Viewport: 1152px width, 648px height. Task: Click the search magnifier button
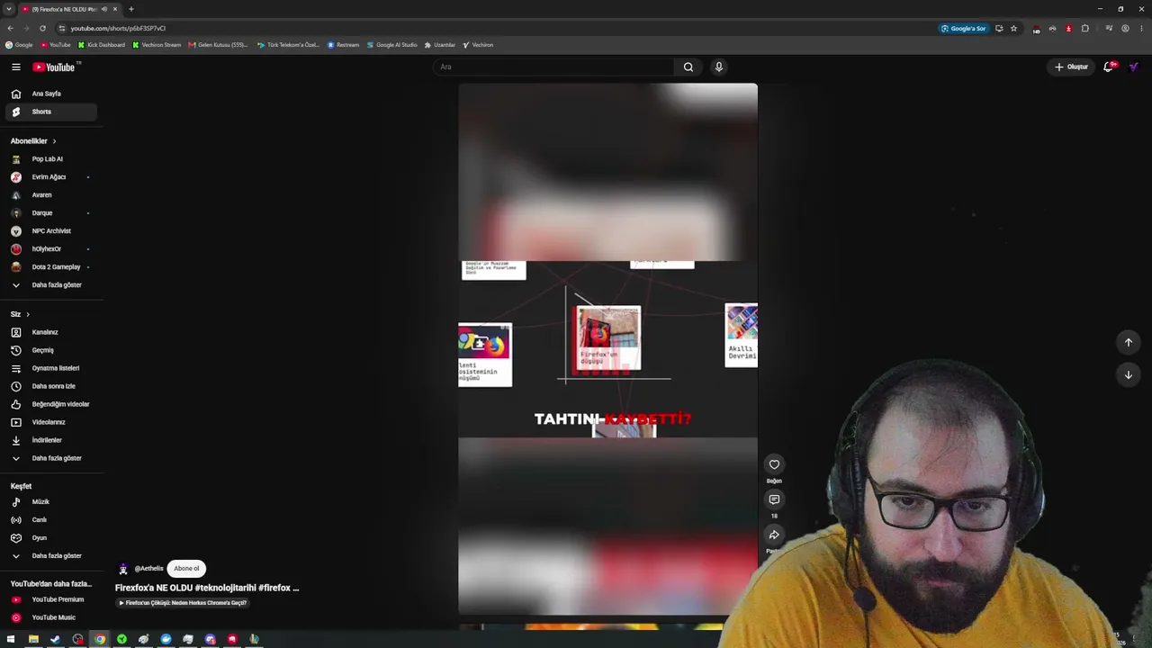(688, 67)
